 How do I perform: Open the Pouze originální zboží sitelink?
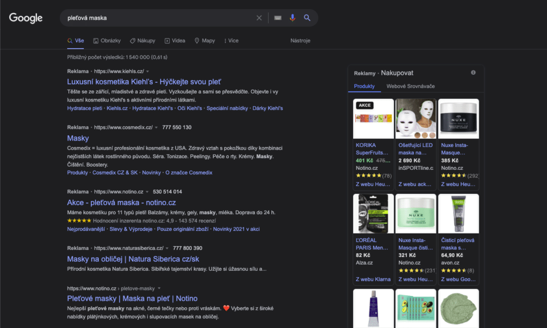(183, 229)
